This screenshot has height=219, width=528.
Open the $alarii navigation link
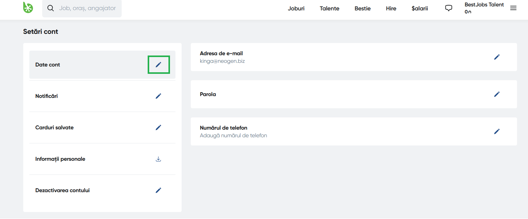pos(419,9)
